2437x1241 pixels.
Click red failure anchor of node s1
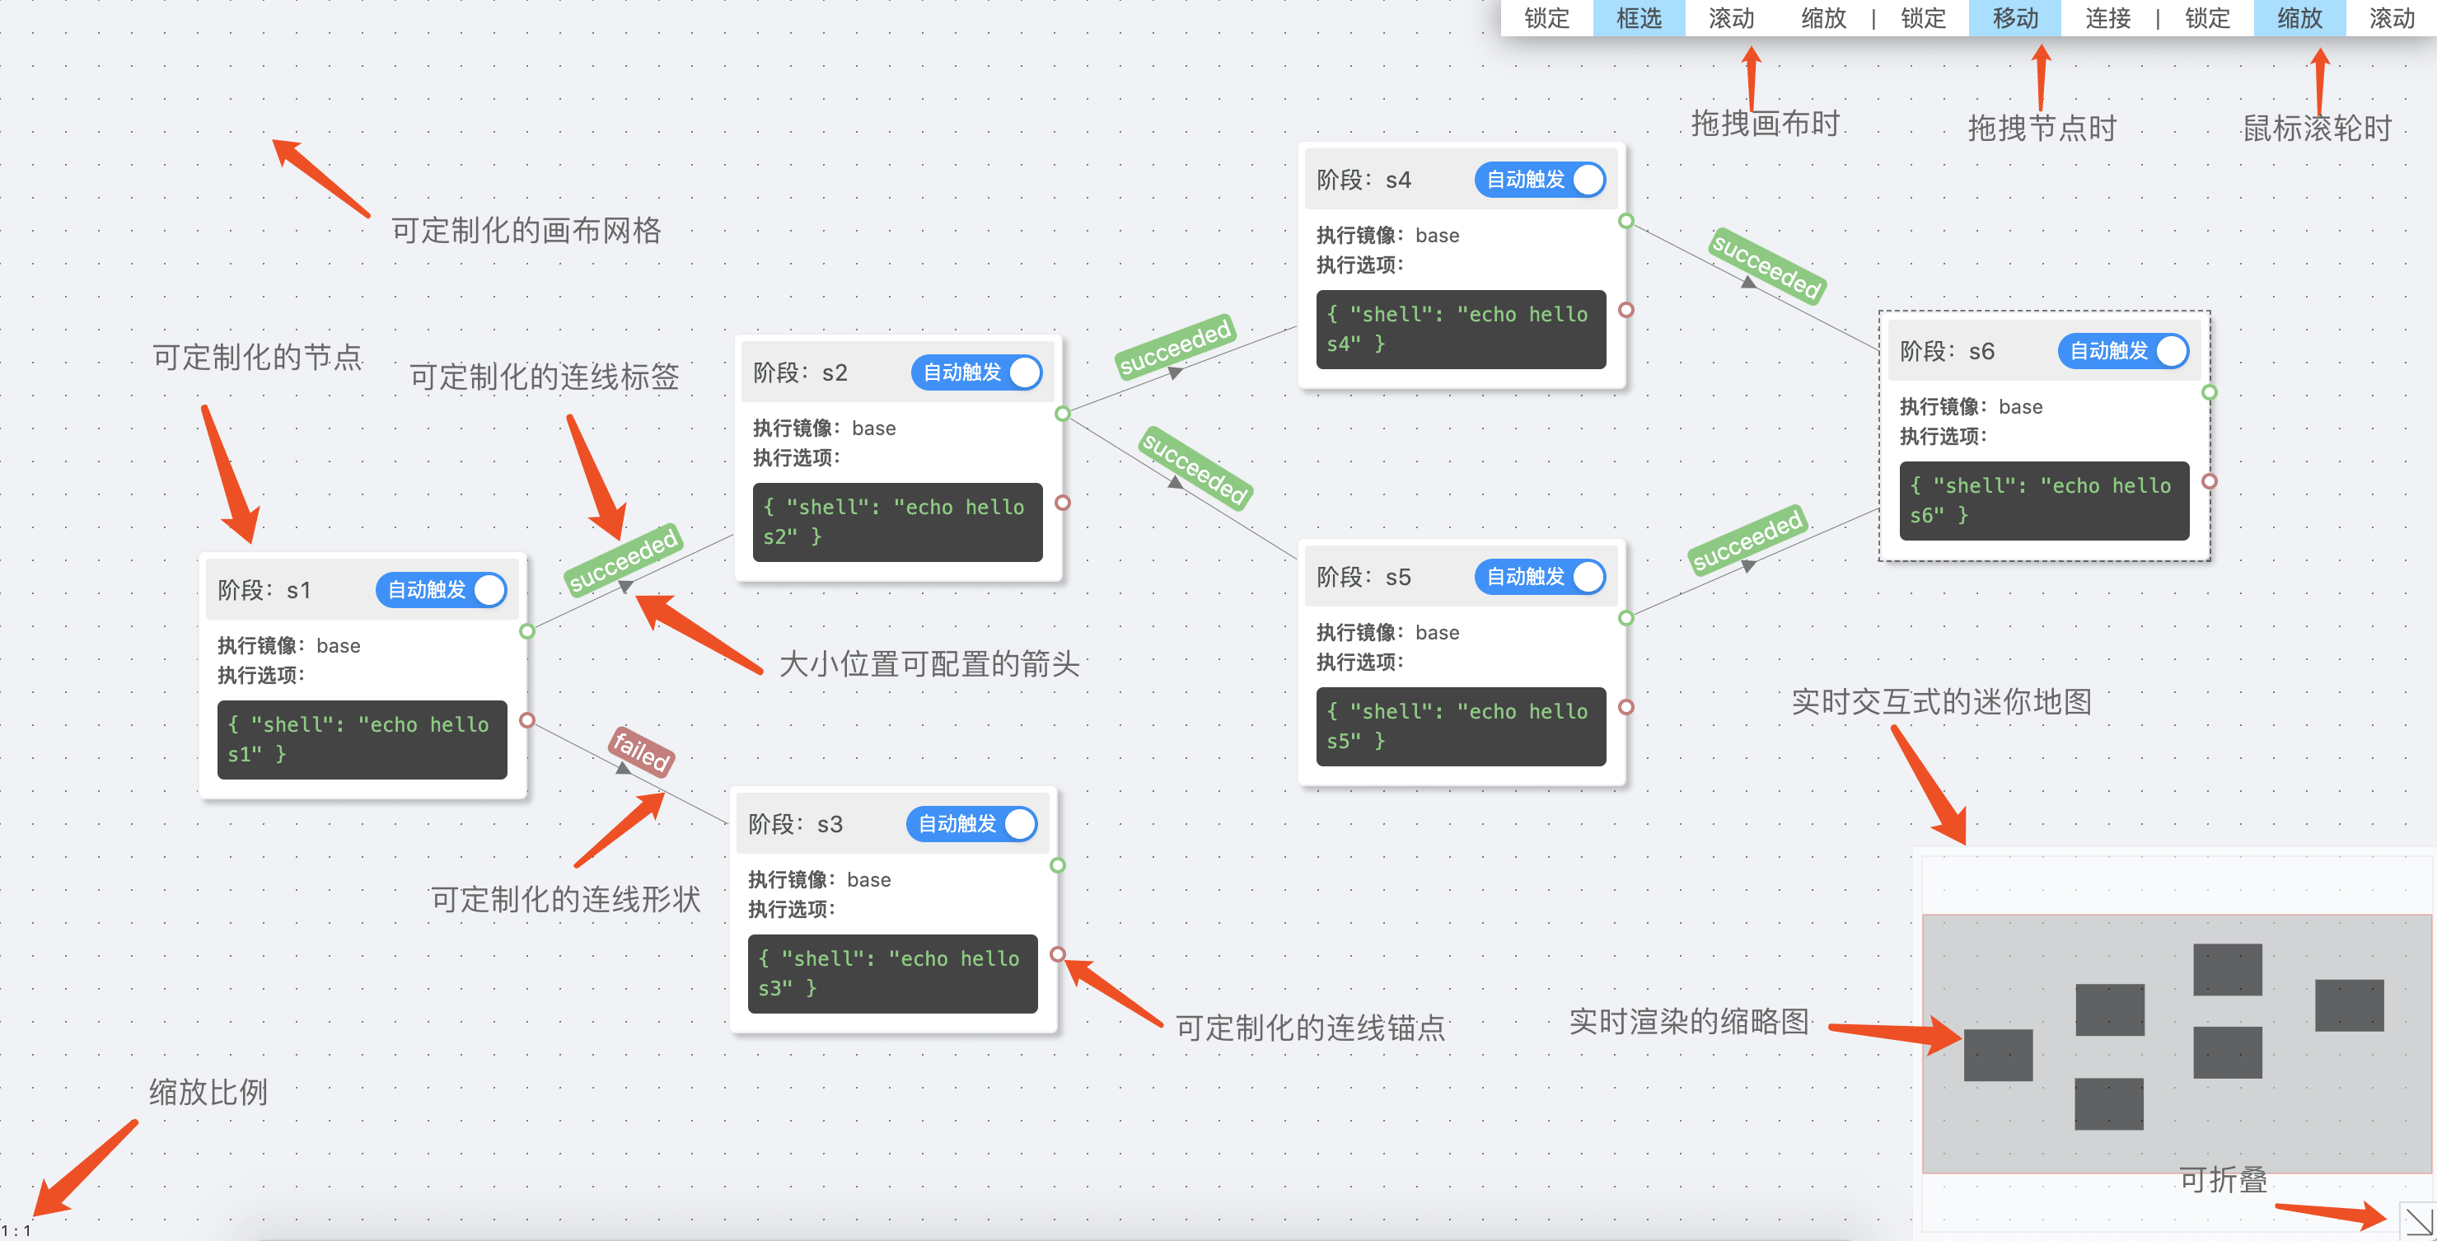(528, 721)
